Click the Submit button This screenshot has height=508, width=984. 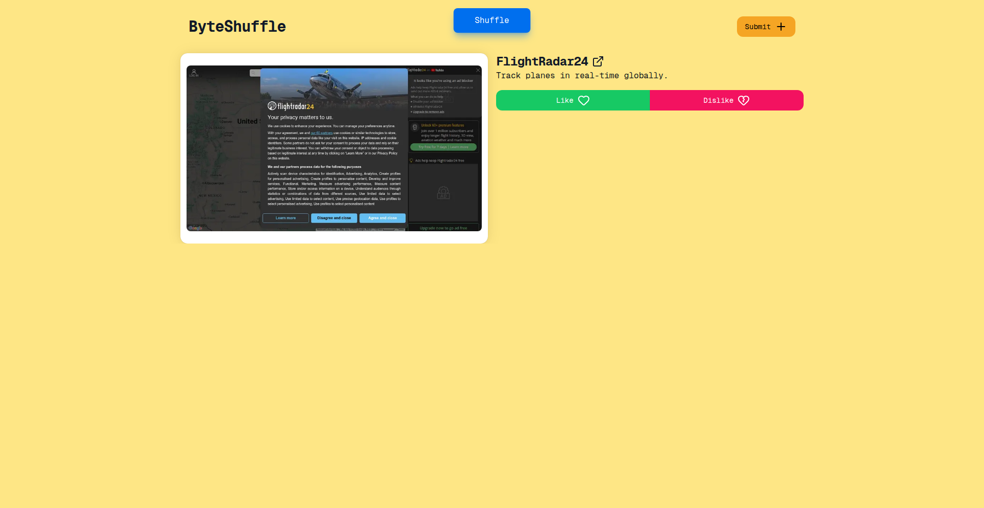[766, 26]
